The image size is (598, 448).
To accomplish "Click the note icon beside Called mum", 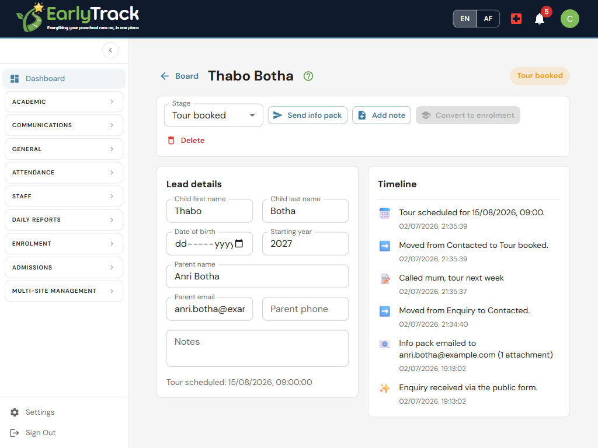I will [385, 279].
